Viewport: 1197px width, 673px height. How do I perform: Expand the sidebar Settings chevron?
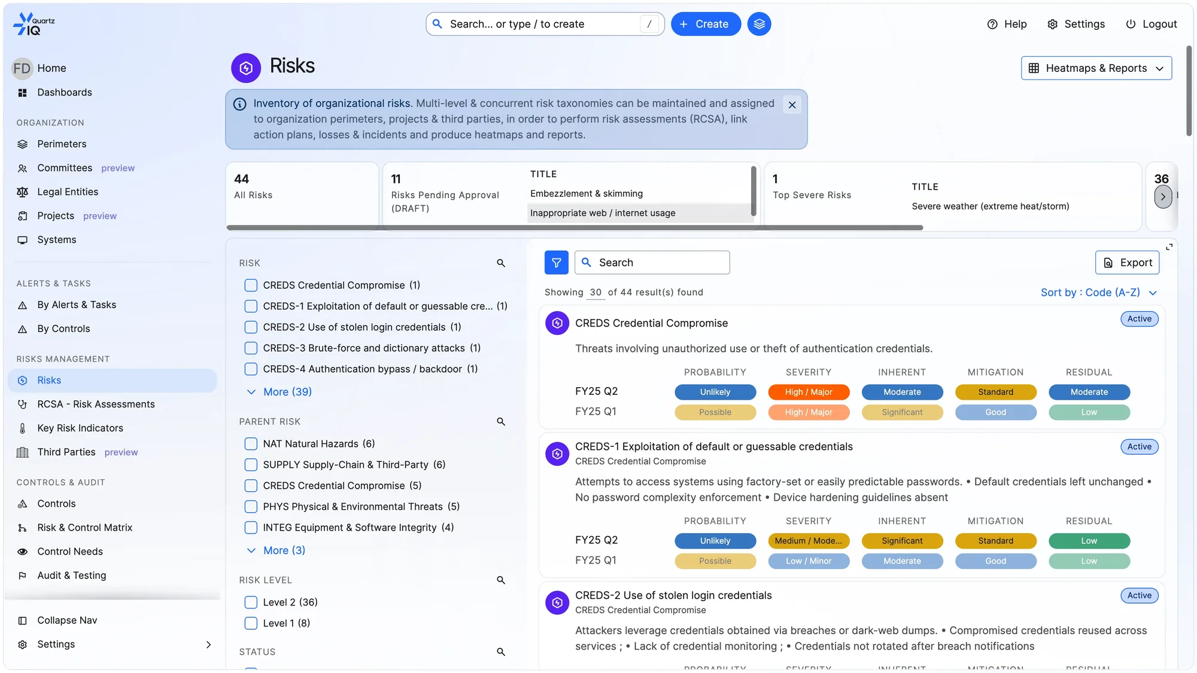click(x=208, y=644)
